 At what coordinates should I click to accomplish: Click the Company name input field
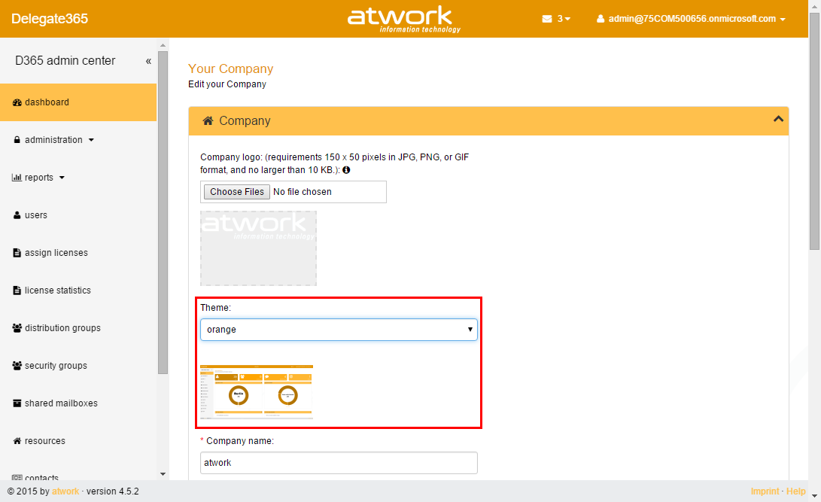(339, 463)
